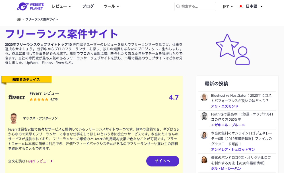
Task: Click the Japan flag icon
Action: (241, 6)
